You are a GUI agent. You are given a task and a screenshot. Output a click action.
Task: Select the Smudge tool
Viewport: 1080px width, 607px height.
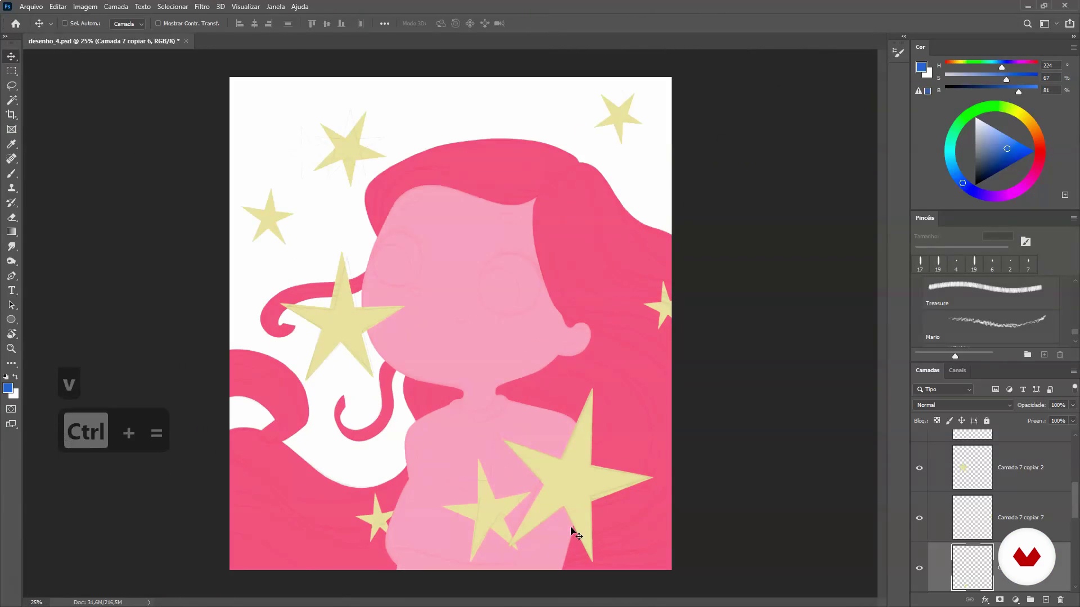click(11, 246)
